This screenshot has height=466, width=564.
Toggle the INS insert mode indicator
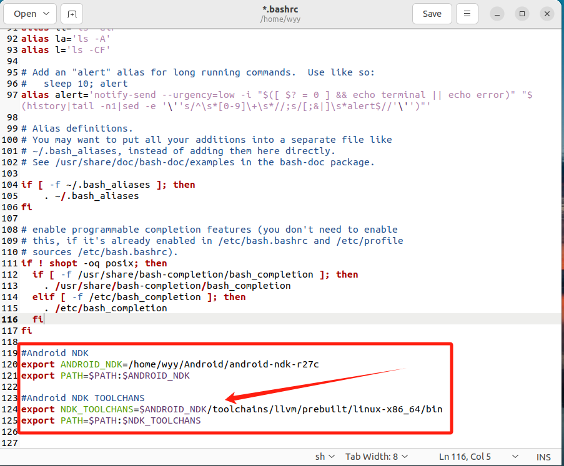[543, 457]
